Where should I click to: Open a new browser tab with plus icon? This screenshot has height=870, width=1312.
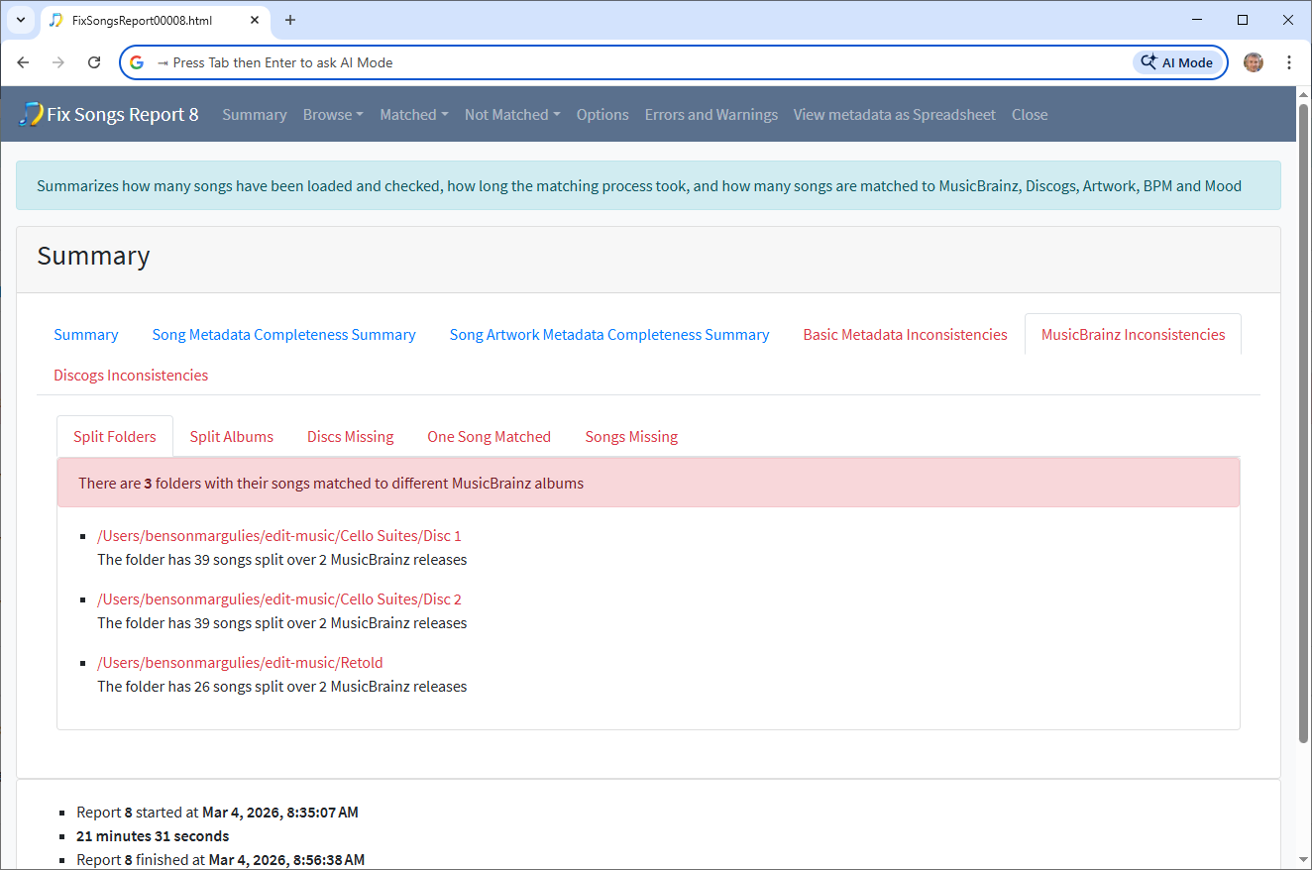click(290, 20)
